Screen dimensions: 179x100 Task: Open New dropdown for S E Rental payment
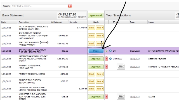pos(100,81)
